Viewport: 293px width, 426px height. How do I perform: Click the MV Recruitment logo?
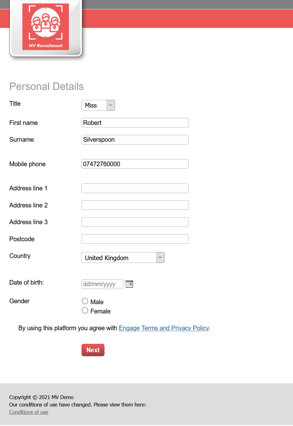tap(46, 27)
